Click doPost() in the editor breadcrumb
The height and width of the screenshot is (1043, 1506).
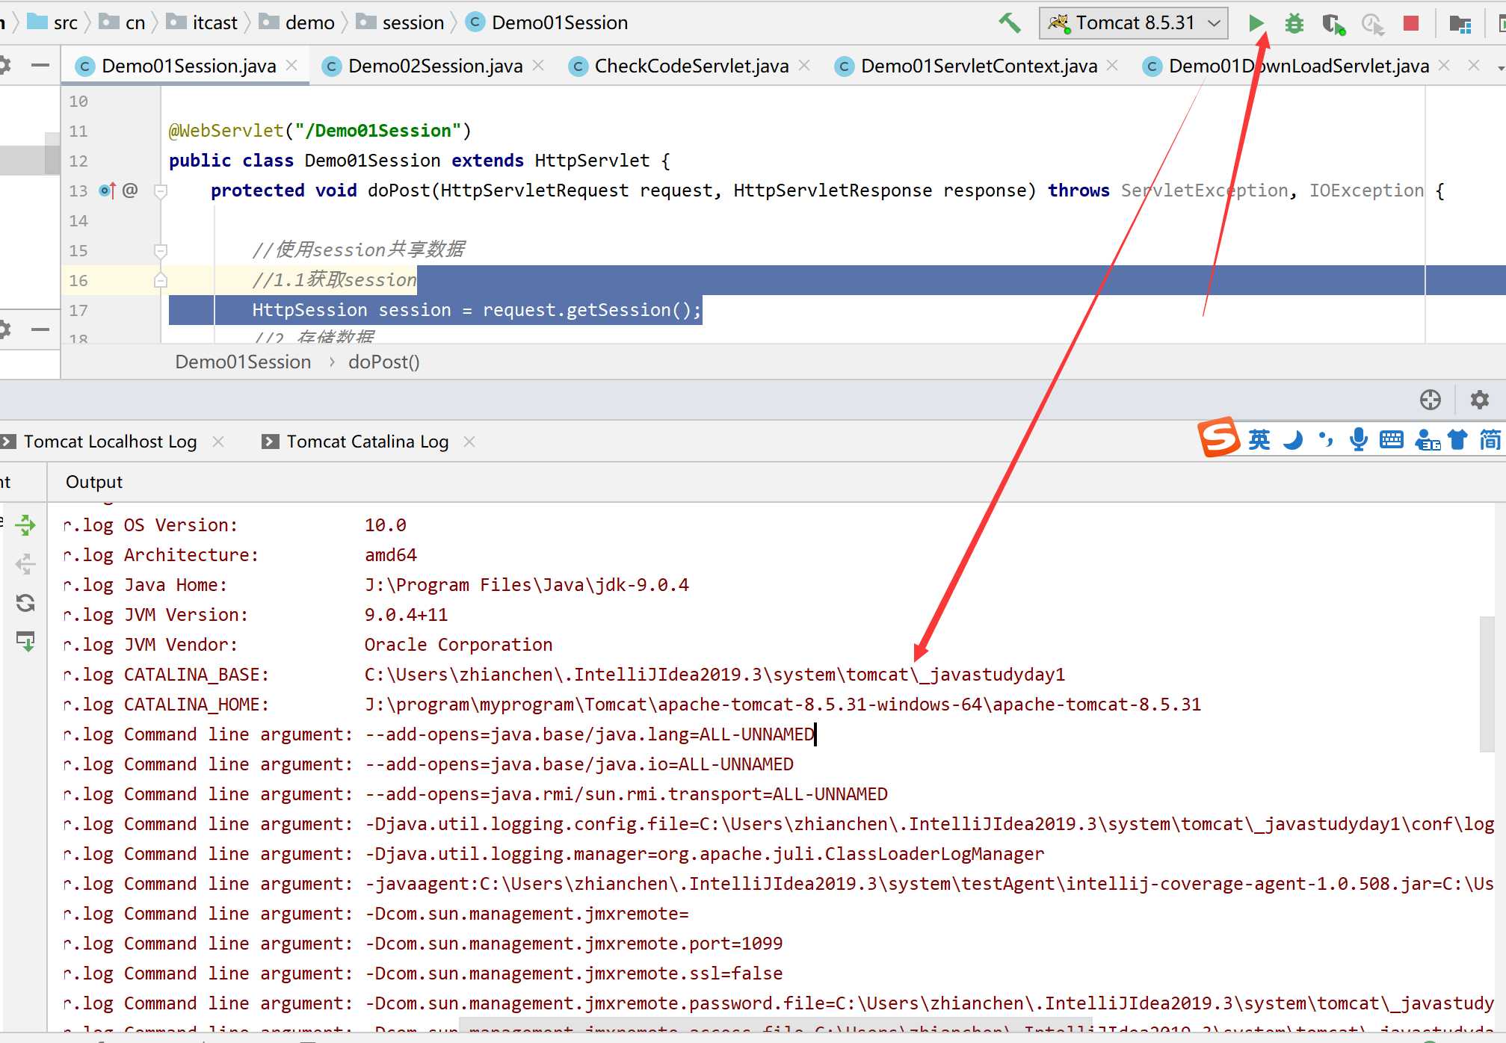pyautogui.click(x=384, y=362)
